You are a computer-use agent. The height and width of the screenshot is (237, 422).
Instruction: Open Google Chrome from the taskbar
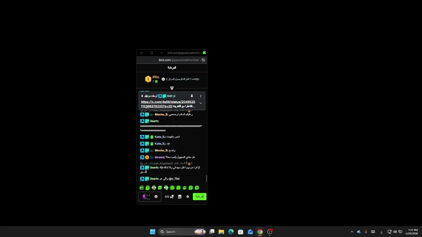pyautogui.click(x=260, y=232)
